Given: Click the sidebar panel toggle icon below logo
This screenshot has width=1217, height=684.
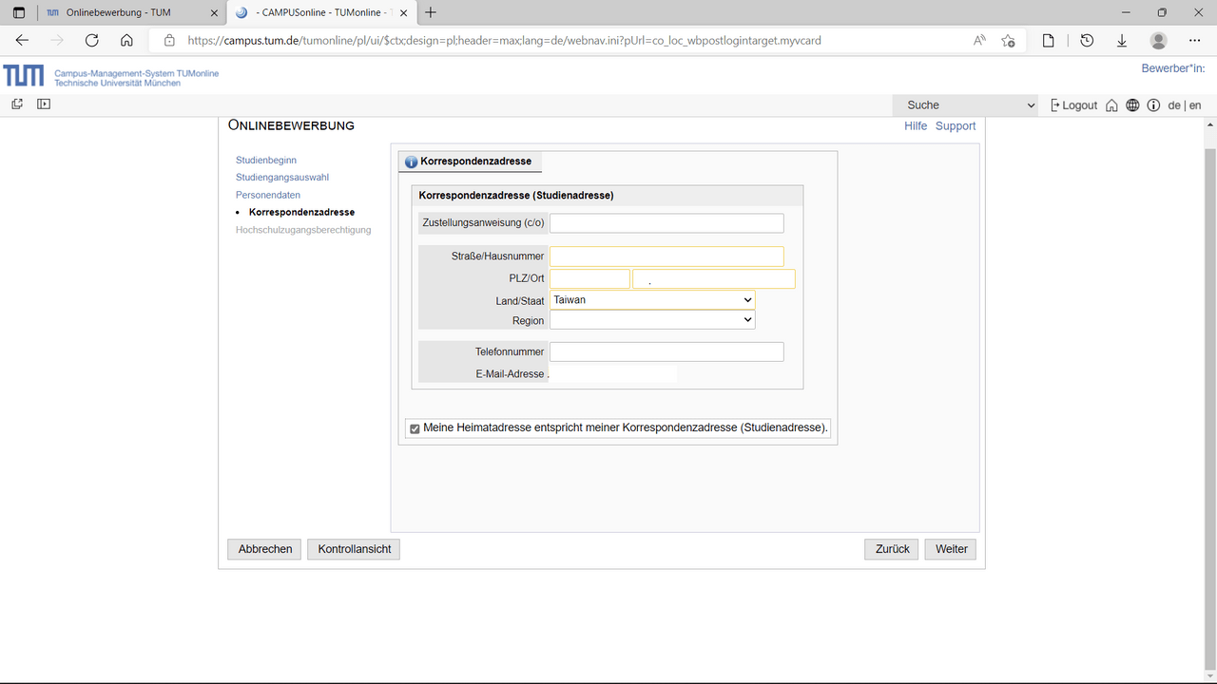Looking at the screenshot, I should pyautogui.click(x=44, y=104).
